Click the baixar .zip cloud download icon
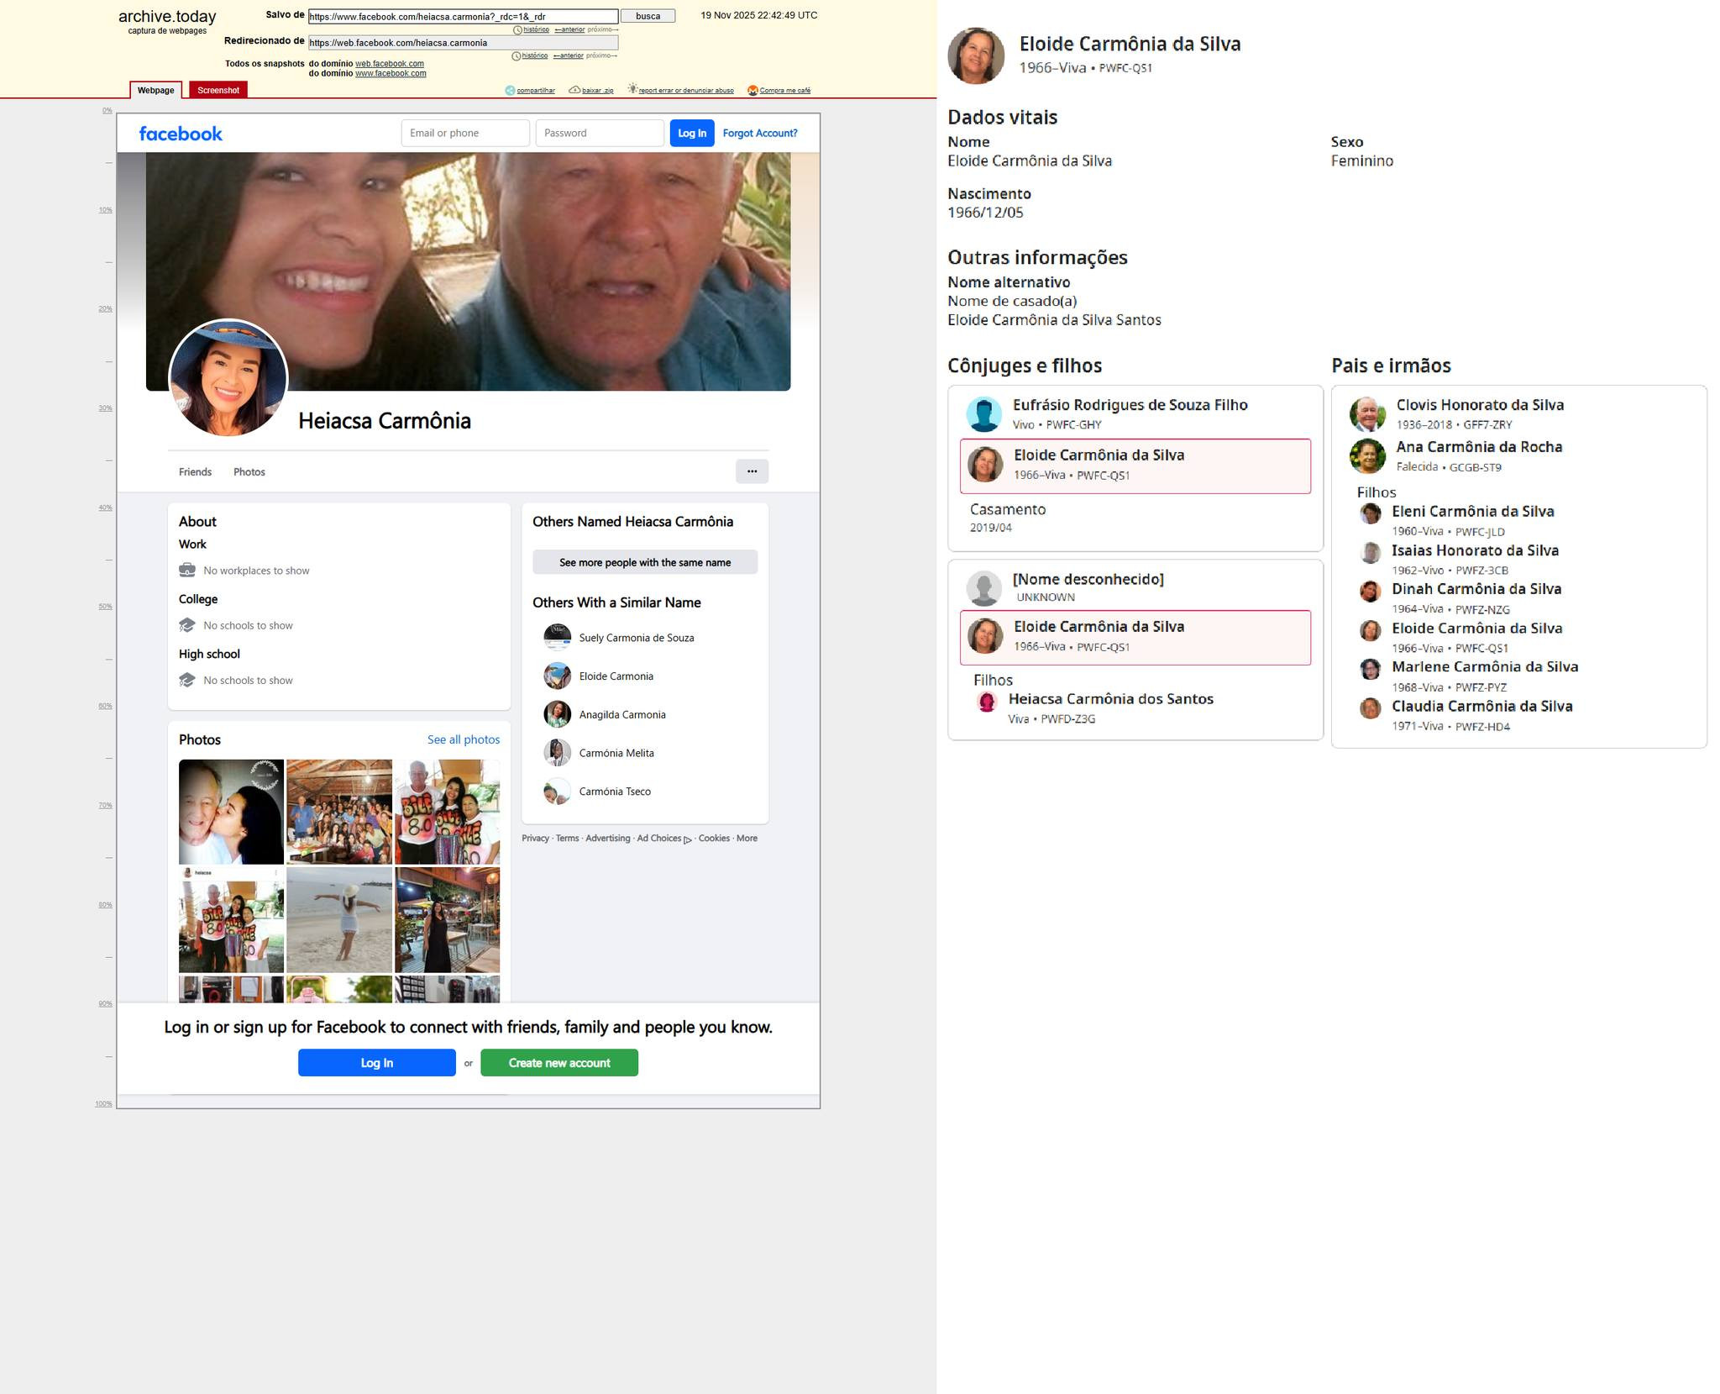This screenshot has width=1720, height=1394. [x=574, y=90]
